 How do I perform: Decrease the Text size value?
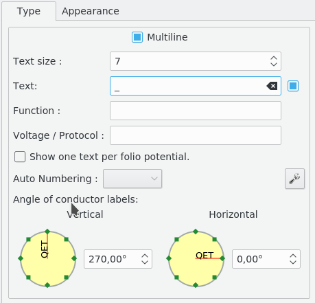(274, 64)
